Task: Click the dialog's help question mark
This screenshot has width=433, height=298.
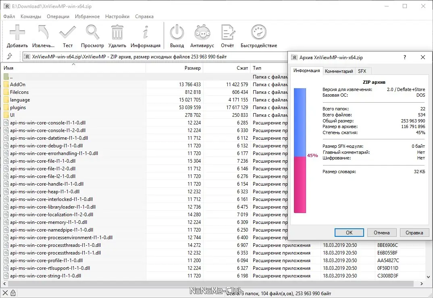Action: (404, 57)
